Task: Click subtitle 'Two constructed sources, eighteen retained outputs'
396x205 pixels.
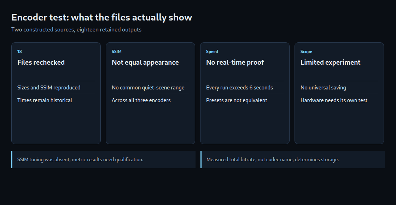Action: click(76, 30)
